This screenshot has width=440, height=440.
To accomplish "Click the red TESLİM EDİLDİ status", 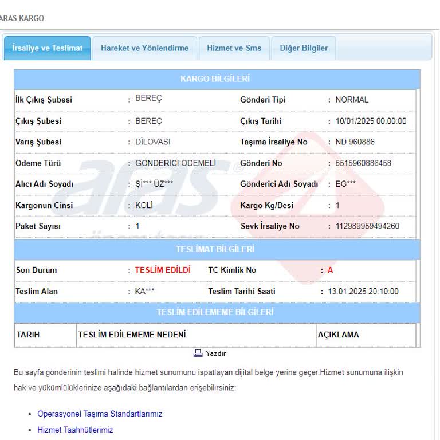I will (163, 270).
